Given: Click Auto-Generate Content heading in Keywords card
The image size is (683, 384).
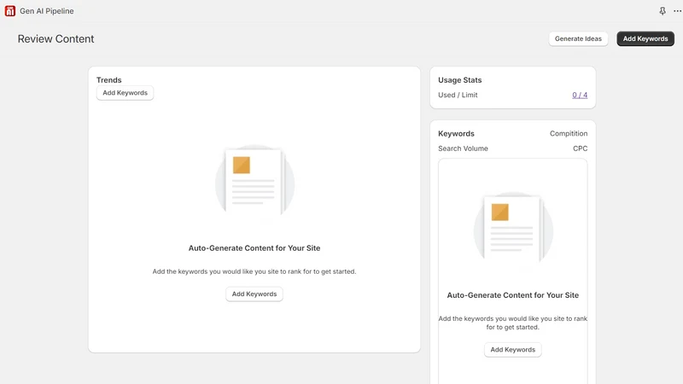Looking at the screenshot, I should pos(513,295).
